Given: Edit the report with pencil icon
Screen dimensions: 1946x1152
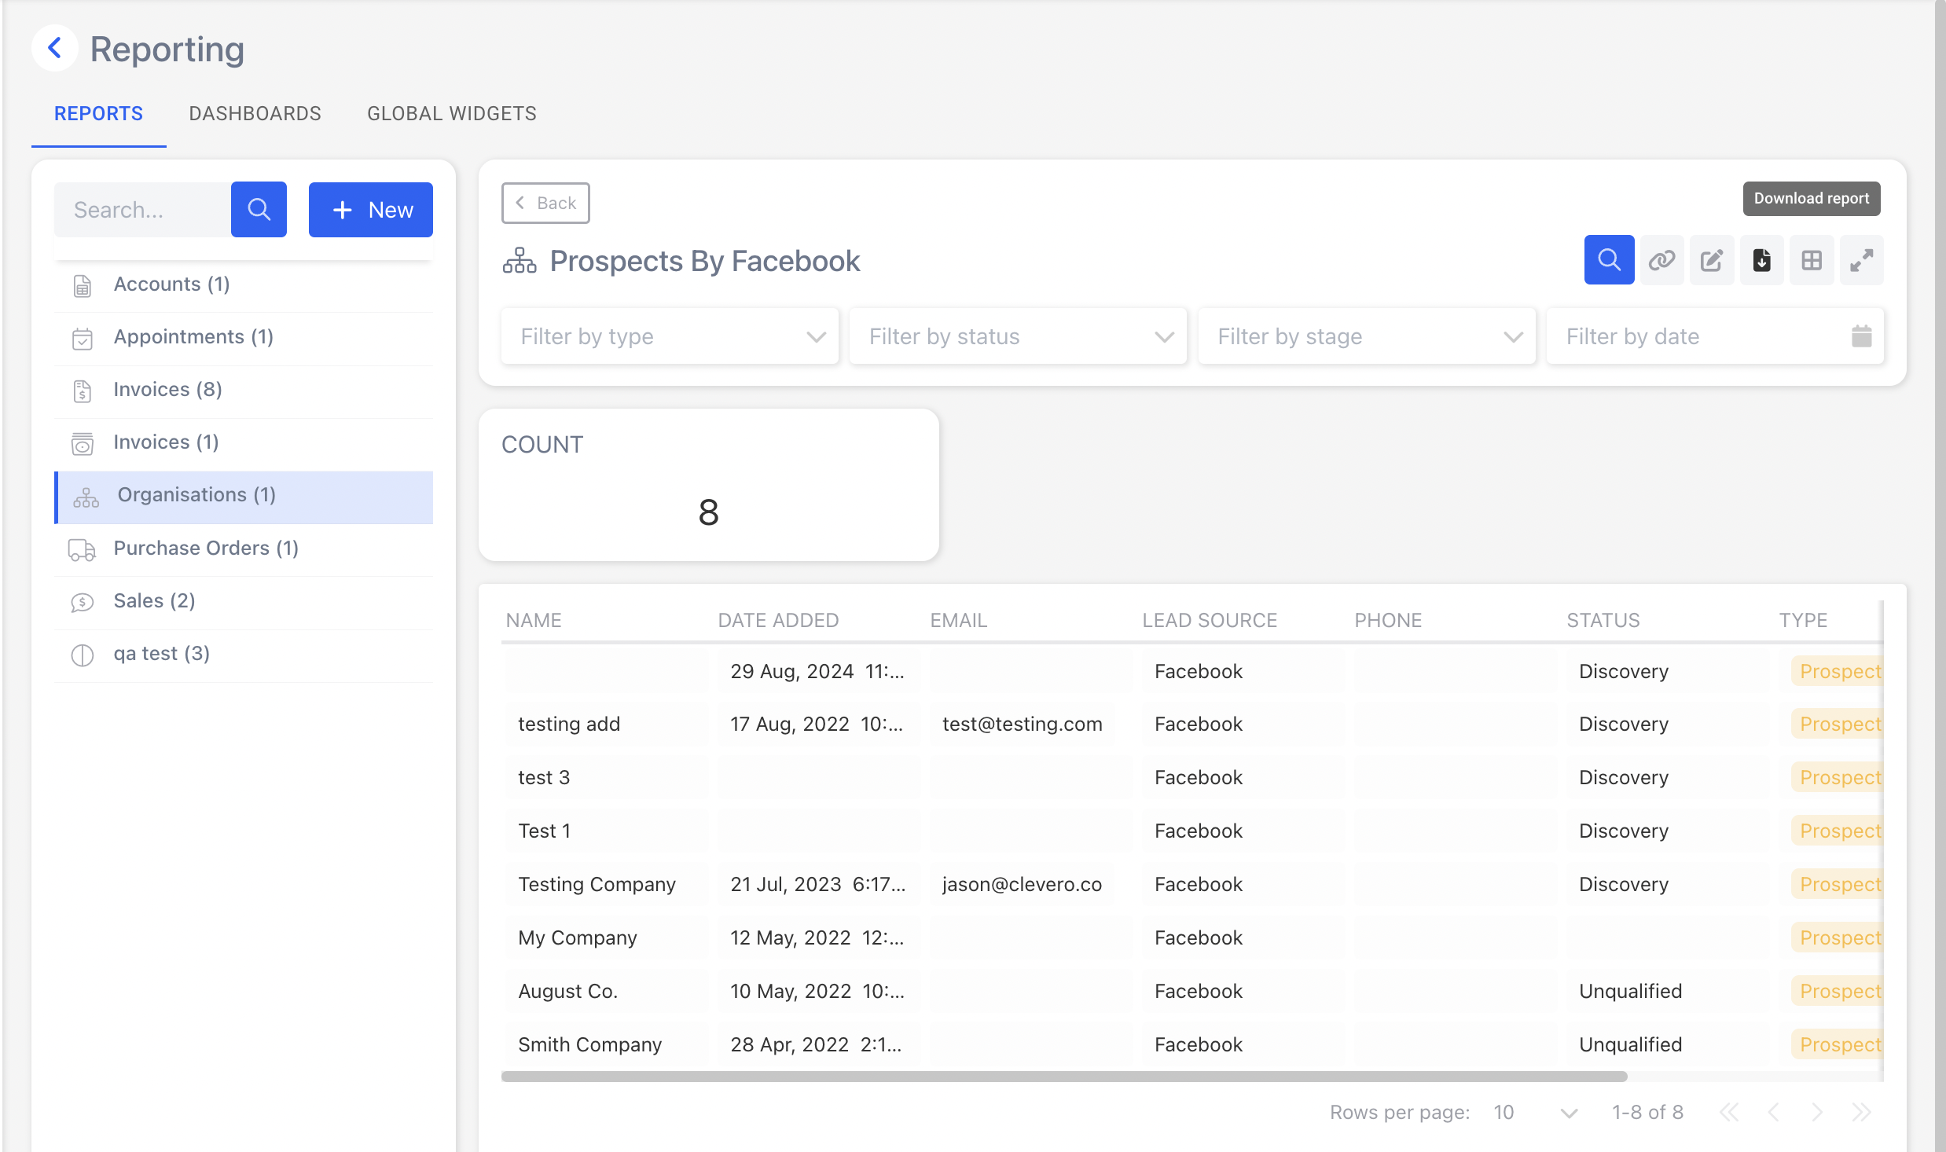Looking at the screenshot, I should (1712, 260).
